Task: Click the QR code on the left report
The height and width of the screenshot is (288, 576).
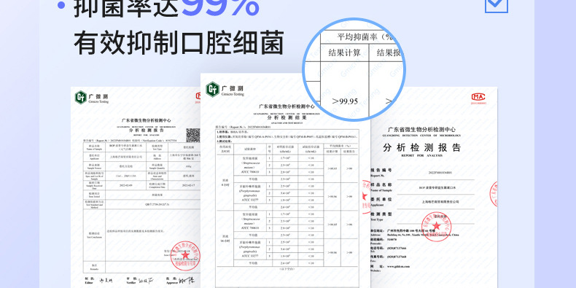Action: 193,135
